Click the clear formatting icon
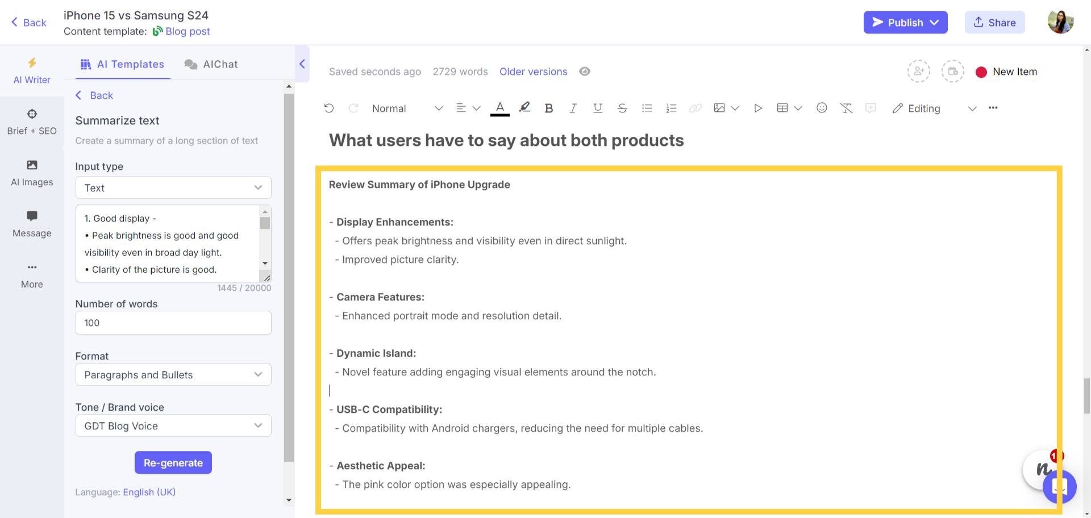The image size is (1091, 518). (846, 108)
